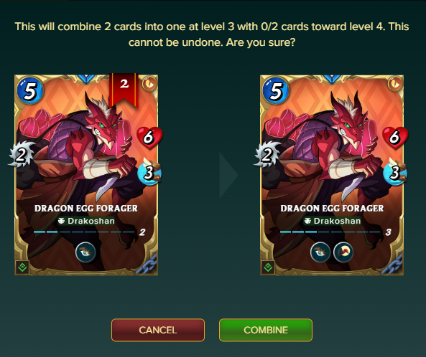The width and height of the screenshot is (426, 357).
Task: Click the speed 3 icon on left card
Action: pyautogui.click(x=149, y=172)
